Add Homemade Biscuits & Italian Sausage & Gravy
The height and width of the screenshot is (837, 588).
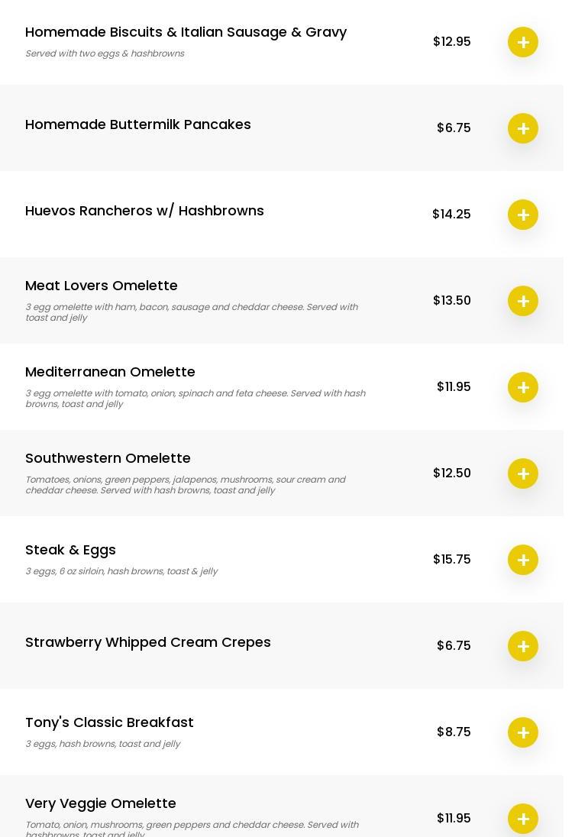point(523,42)
